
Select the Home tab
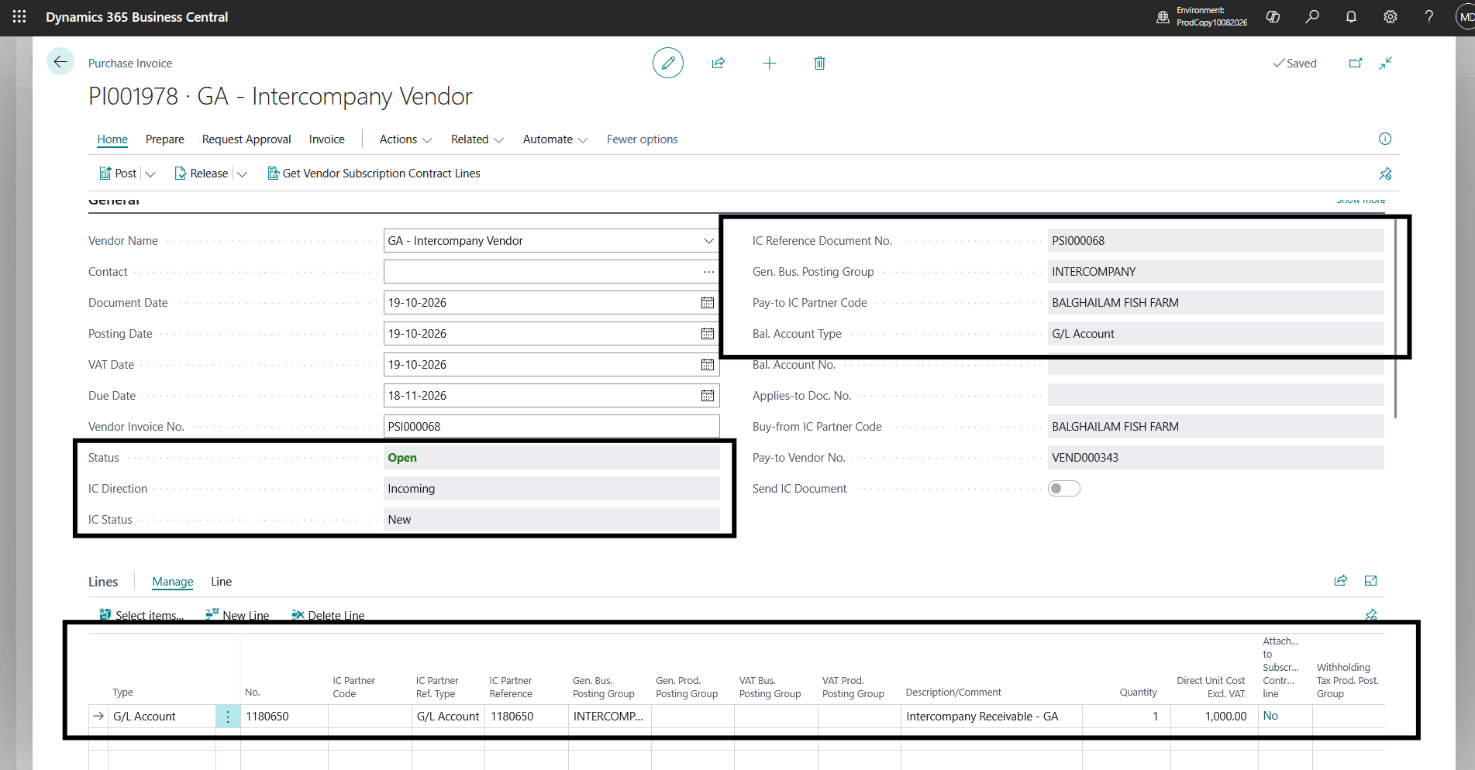[112, 139]
